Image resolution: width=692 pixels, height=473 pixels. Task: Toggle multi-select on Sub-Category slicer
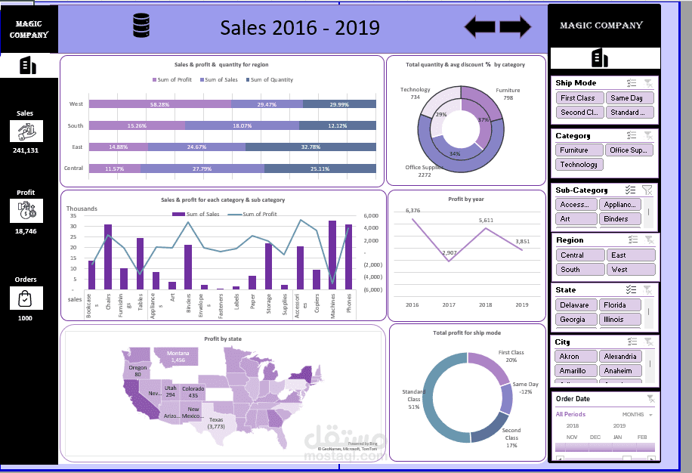click(x=630, y=190)
